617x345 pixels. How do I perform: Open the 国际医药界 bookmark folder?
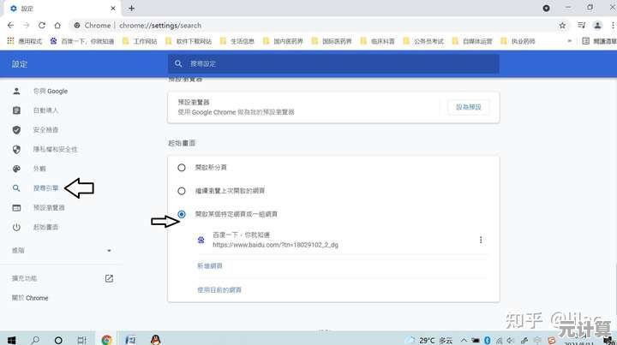(x=332, y=41)
